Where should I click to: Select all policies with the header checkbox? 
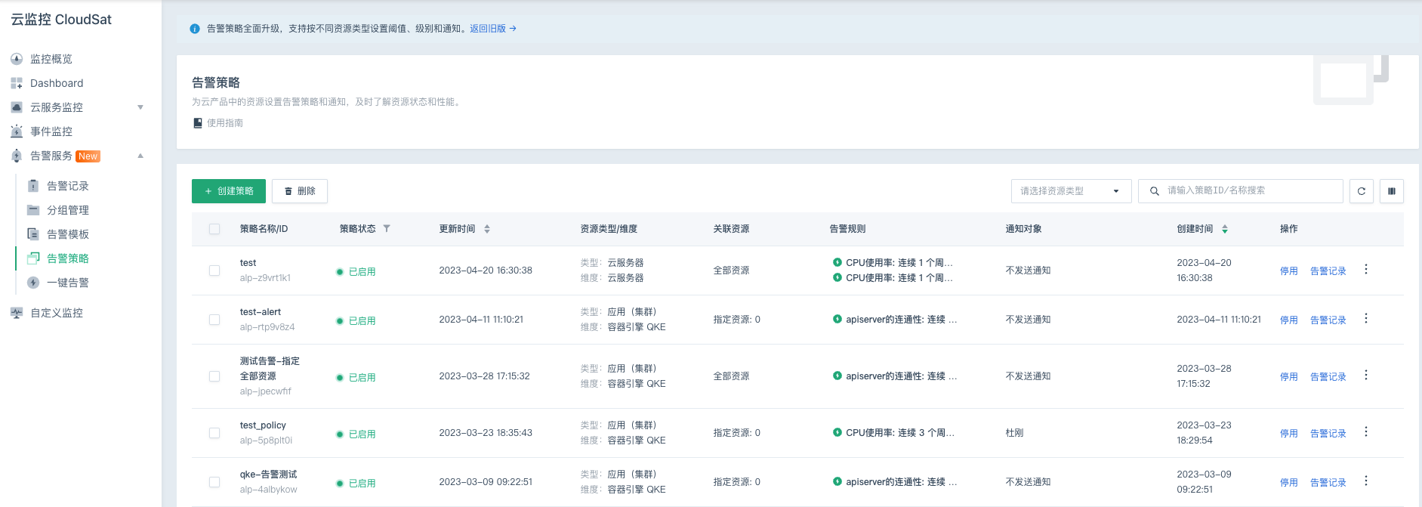pos(214,229)
